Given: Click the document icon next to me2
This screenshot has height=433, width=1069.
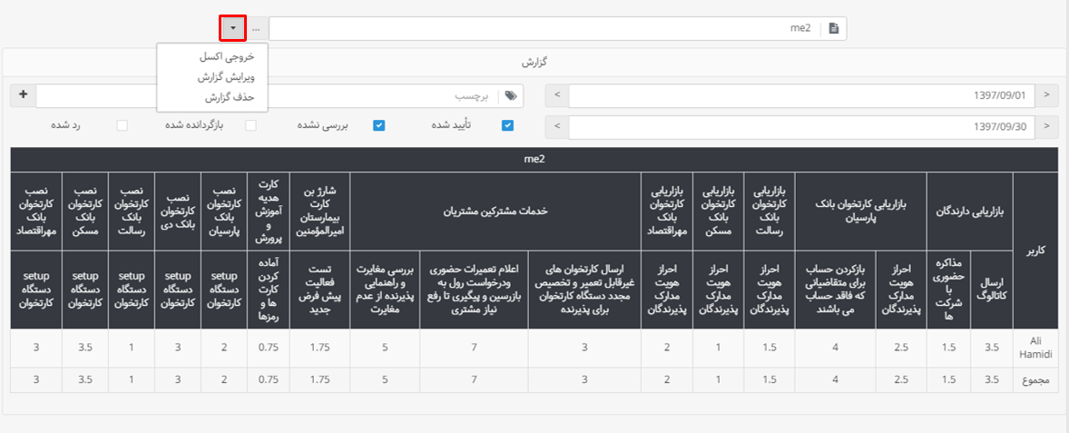Looking at the screenshot, I should (x=833, y=29).
